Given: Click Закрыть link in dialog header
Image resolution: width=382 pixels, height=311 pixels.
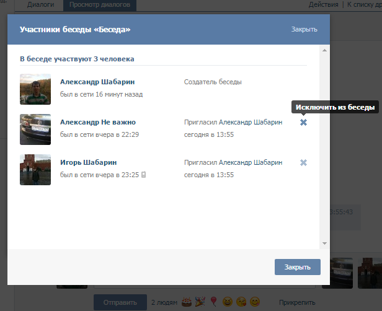Looking at the screenshot, I should point(304,29).
